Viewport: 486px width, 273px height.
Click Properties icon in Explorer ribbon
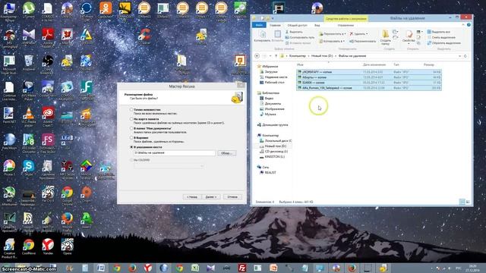409,36
